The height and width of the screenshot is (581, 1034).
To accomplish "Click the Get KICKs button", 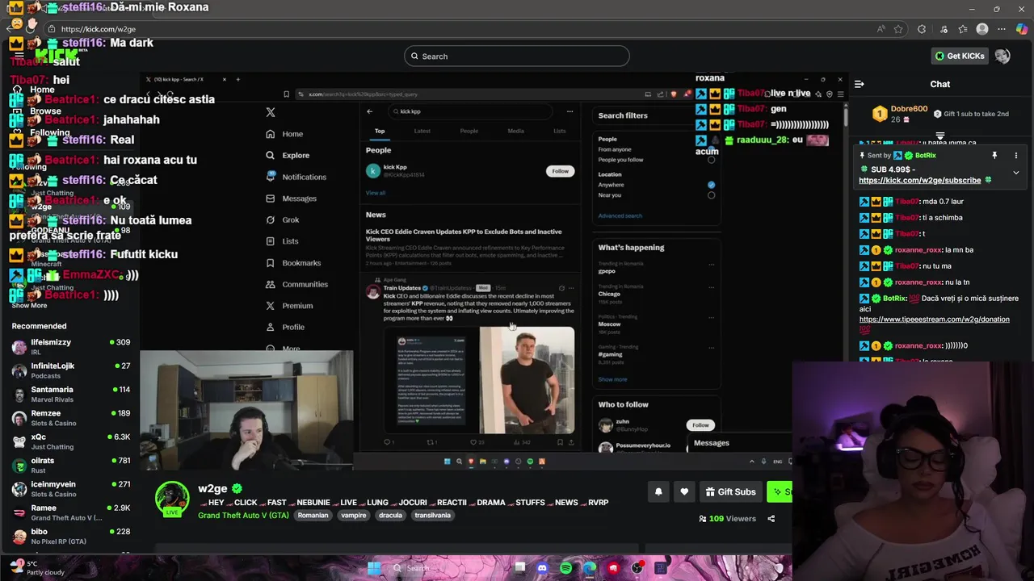I will [x=959, y=56].
